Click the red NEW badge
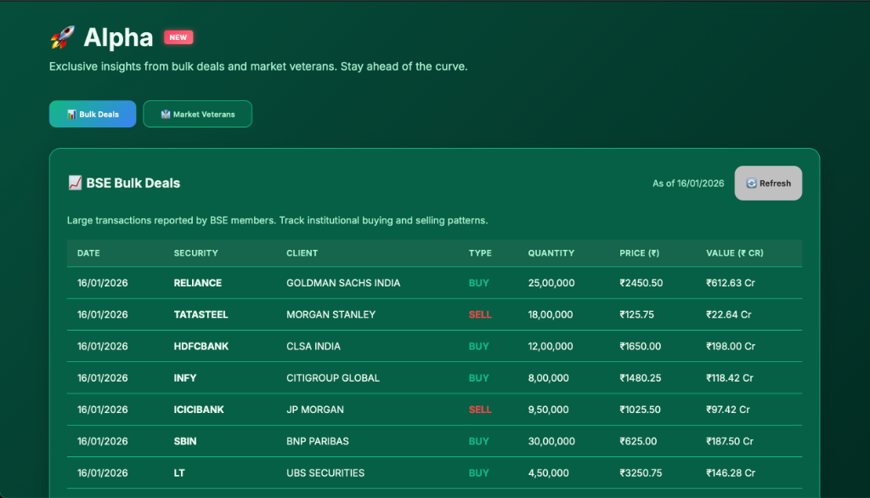This screenshot has height=498, width=870. click(x=178, y=37)
